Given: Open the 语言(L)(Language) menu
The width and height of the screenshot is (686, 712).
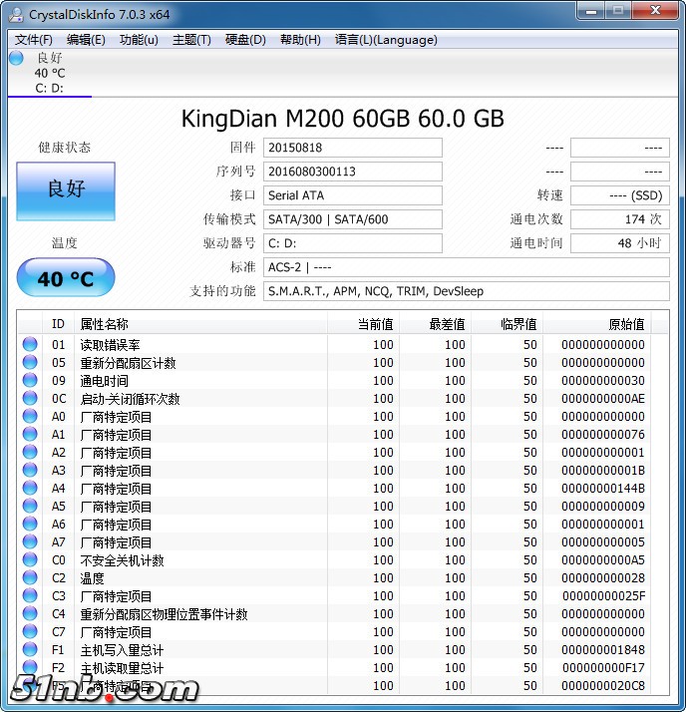Looking at the screenshot, I should [386, 40].
